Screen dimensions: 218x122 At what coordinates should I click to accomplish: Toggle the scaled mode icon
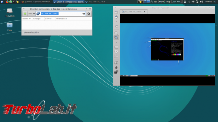[x=116, y=37]
